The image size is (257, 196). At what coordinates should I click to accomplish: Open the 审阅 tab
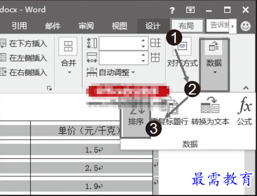click(86, 26)
